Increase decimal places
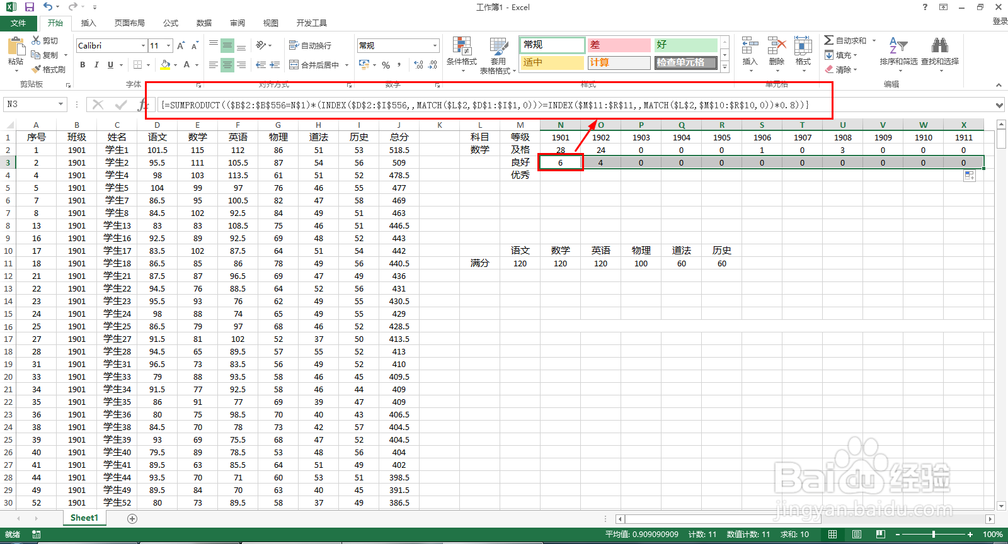The height and width of the screenshot is (544, 1008). [x=418, y=65]
